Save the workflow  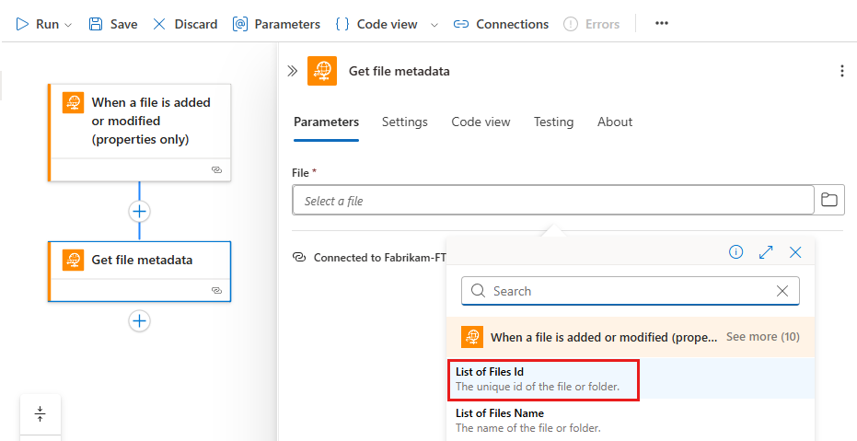113,24
